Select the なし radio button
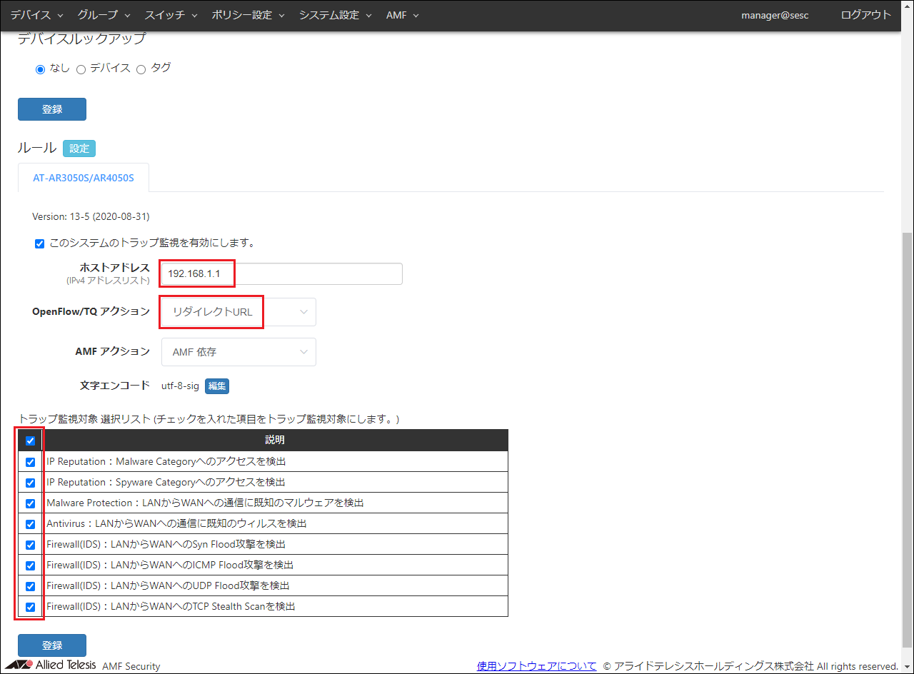 [41, 69]
